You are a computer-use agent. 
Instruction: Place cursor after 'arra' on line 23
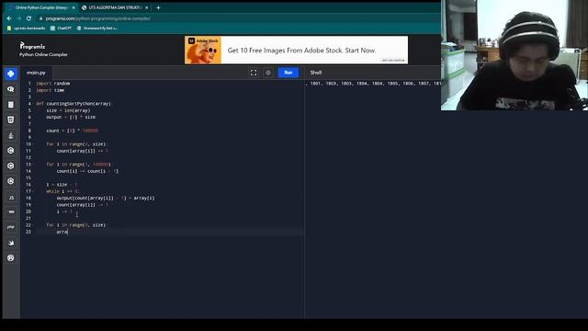tap(68, 232)
